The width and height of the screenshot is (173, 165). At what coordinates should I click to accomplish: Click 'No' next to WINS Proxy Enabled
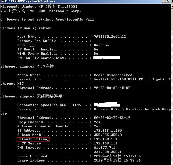[96, 54]
